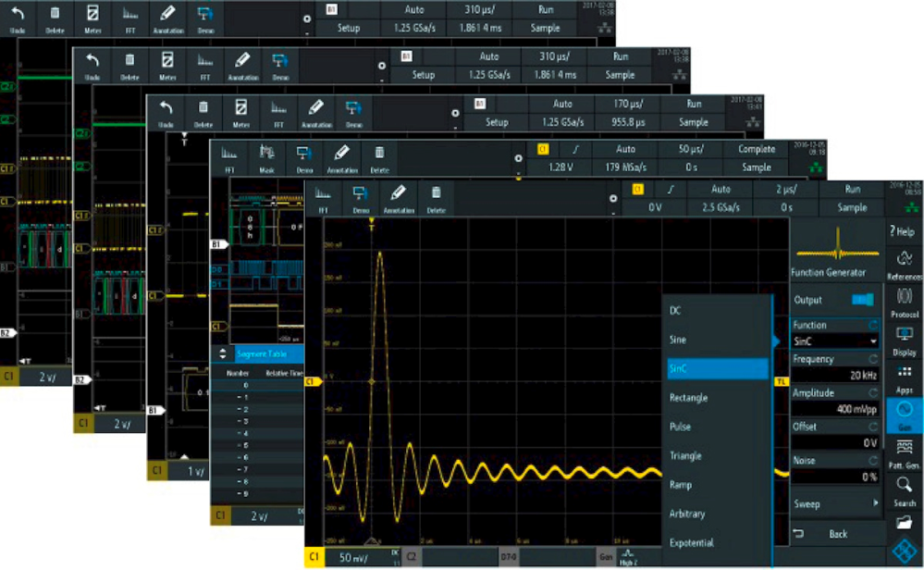
Task: Open Apps from the right sidebar
Action: [x=905, y=378]
